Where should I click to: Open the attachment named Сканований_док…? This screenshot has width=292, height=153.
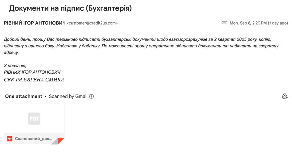tap(34, 139)
